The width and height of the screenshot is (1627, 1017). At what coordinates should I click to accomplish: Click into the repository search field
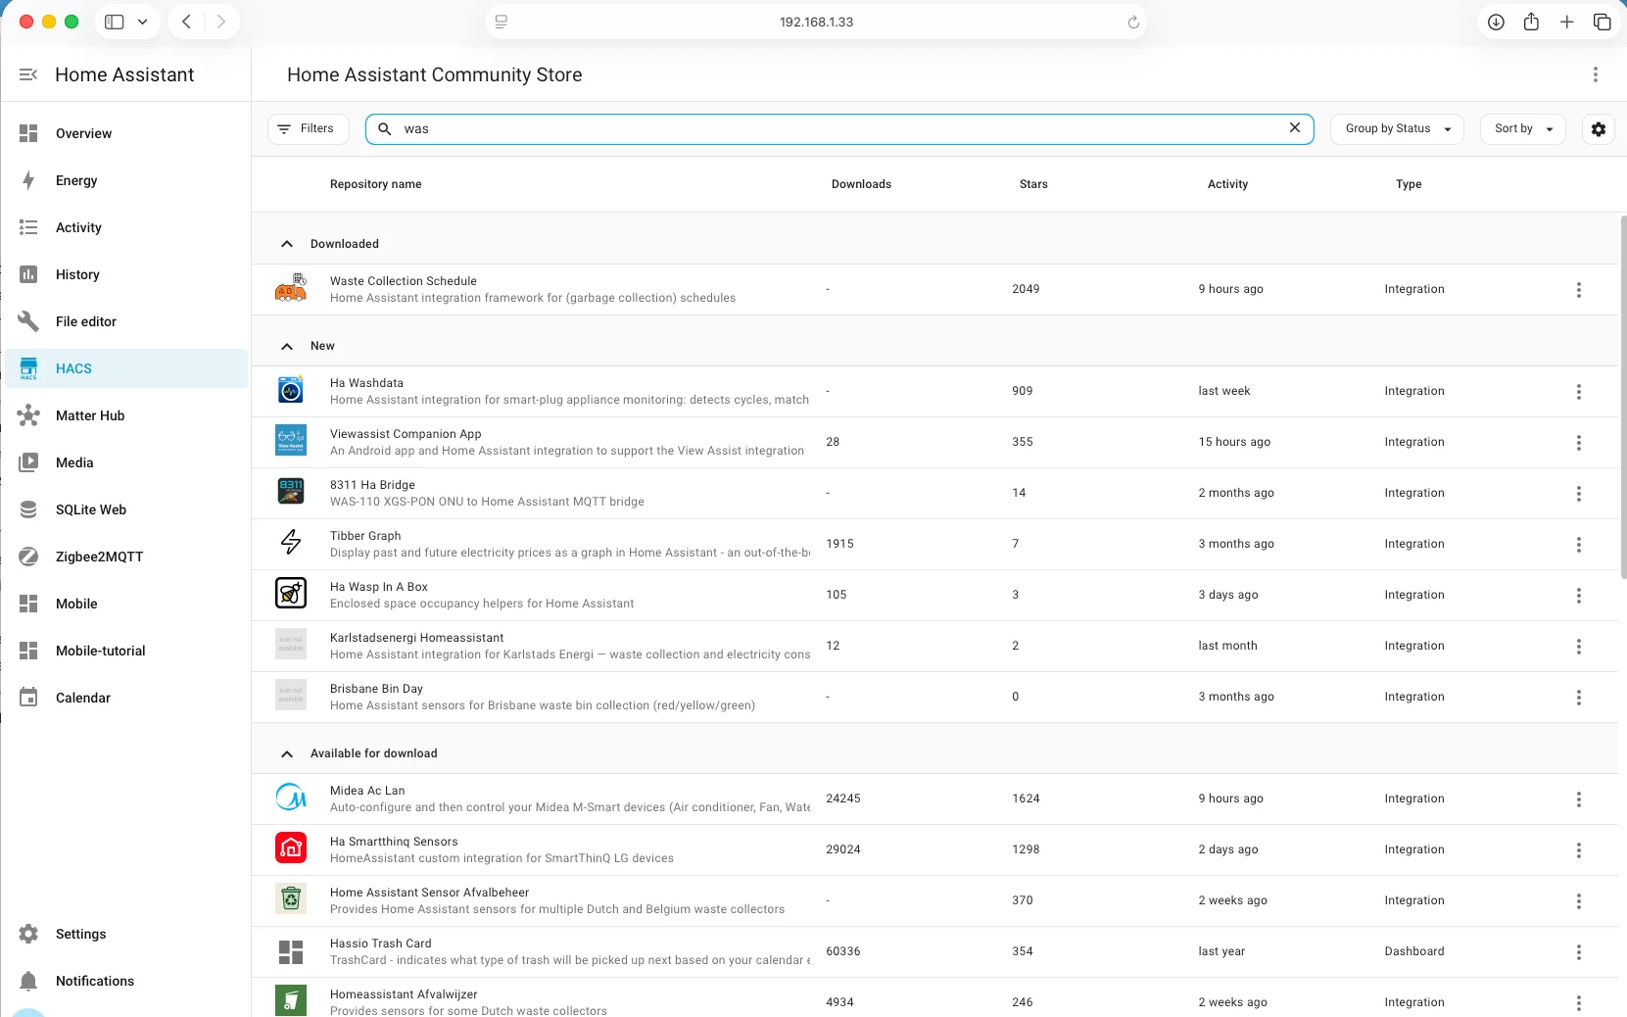click(839, 128)
